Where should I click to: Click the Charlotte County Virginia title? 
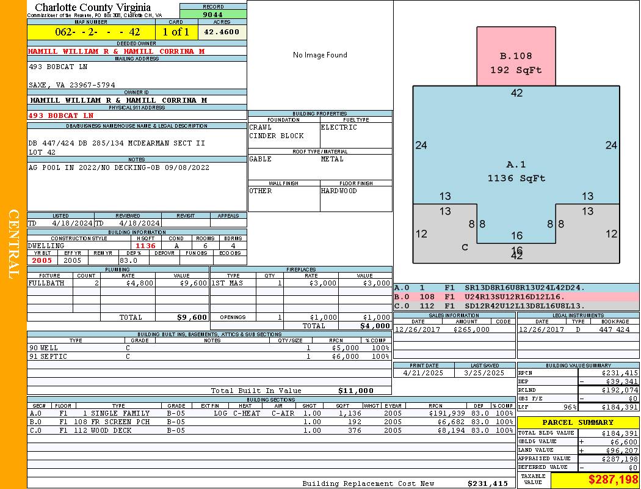pyautogui.click(x=93, y=7)
